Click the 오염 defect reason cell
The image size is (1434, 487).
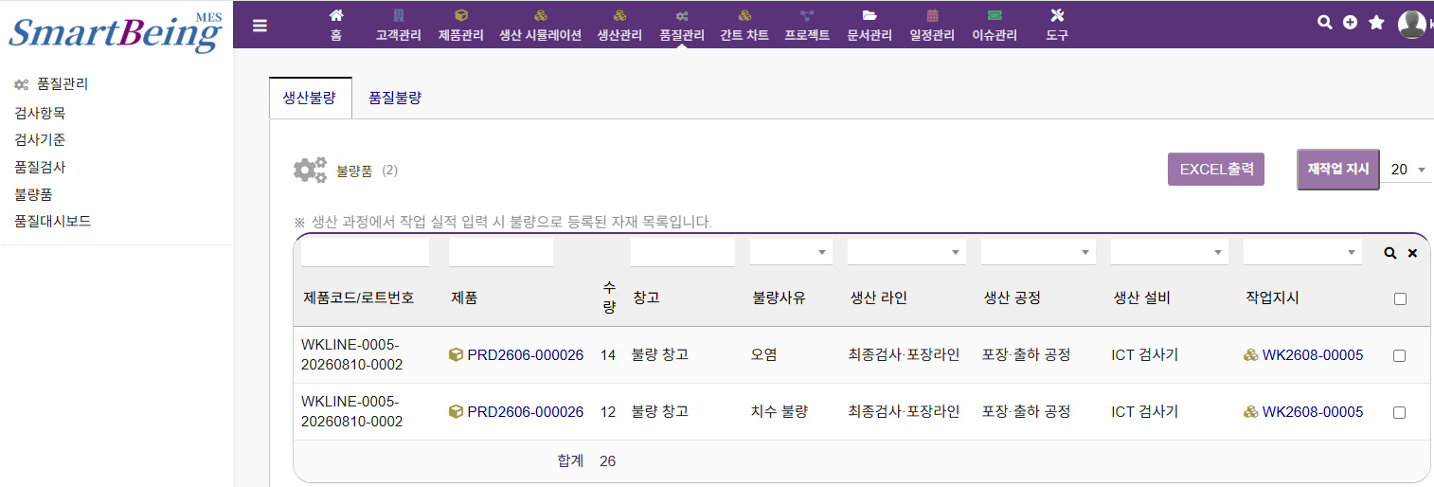(764, 355)
